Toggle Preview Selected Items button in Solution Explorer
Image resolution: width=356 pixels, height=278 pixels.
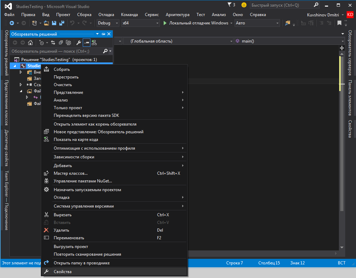click(x=86, y=43)
